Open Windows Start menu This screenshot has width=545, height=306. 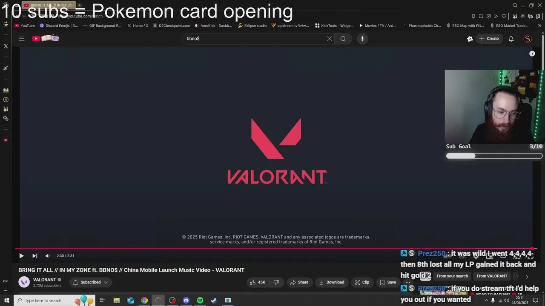[x=6, y=300]
